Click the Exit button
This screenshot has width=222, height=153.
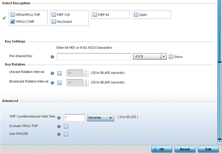(x=208, y=149)
